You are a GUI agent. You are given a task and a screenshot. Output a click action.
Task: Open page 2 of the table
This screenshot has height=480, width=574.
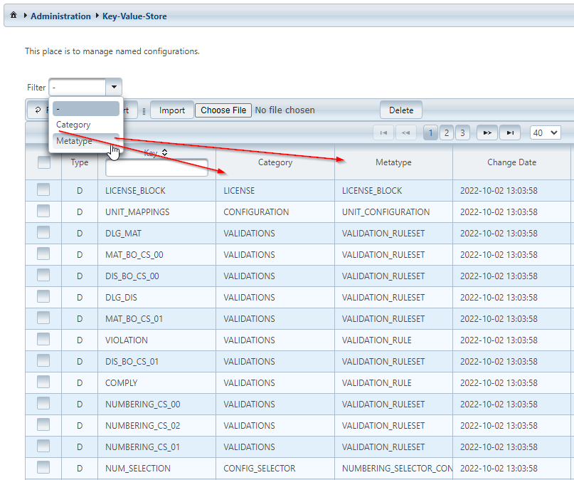(x=446, y=132)
